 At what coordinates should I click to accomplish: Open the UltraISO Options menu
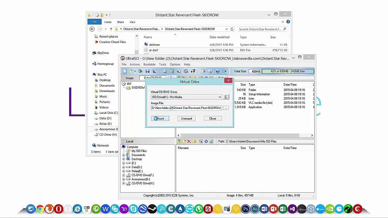coord(175,64)
